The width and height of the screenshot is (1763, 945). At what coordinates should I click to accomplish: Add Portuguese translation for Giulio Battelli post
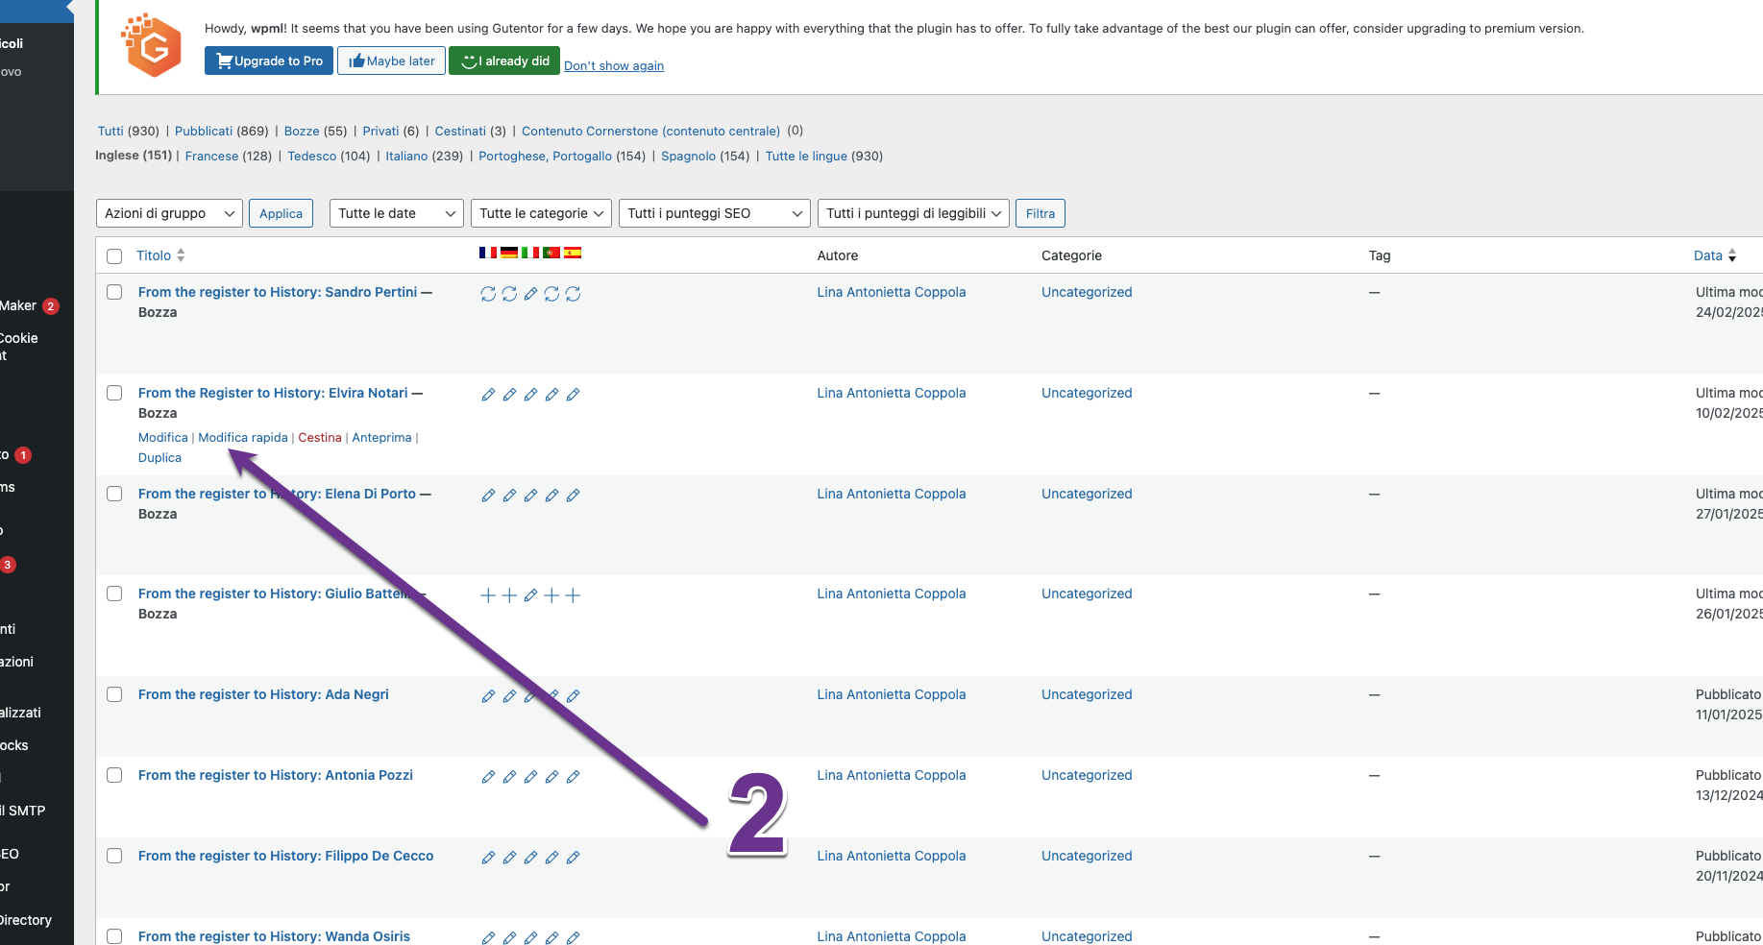(551, 595)
